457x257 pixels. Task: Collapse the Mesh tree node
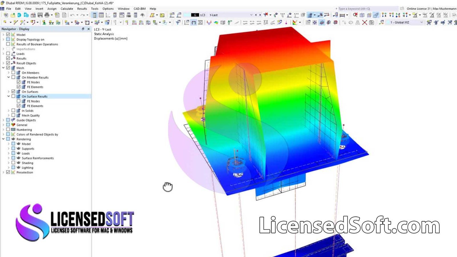tap(3, 68)
